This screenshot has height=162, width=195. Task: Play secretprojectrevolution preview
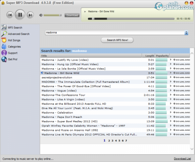(171, 77)
